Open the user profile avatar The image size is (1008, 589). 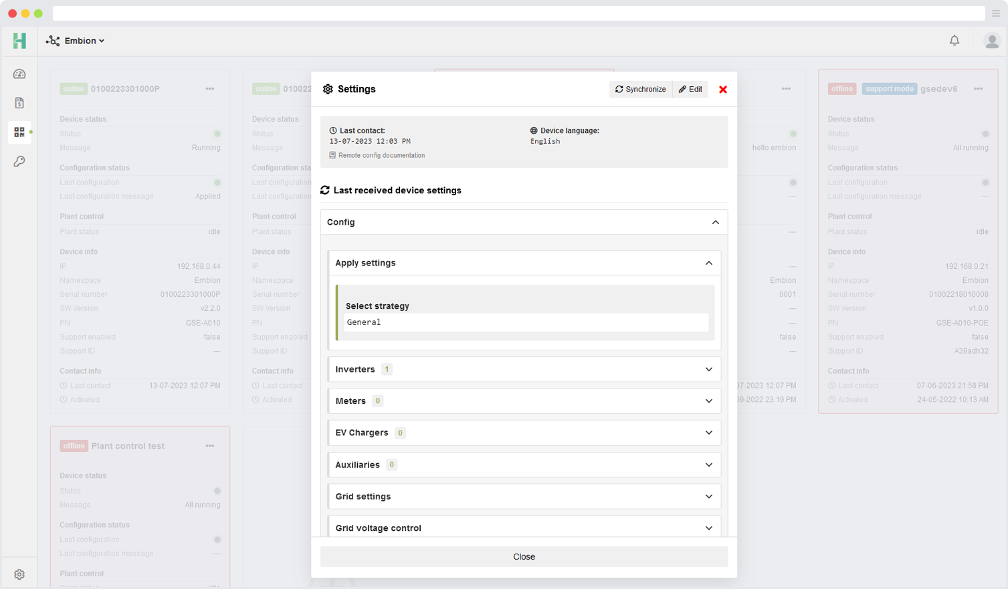click(x=991, y=41)
